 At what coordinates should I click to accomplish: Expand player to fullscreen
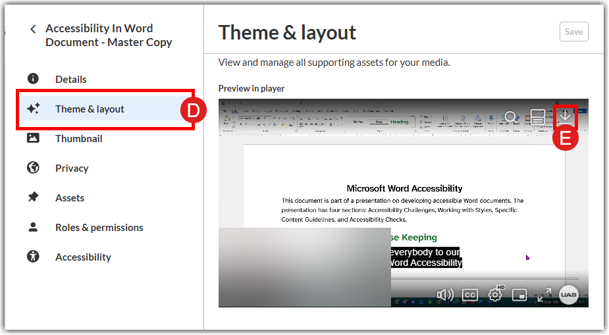click(x=544, y=295)
